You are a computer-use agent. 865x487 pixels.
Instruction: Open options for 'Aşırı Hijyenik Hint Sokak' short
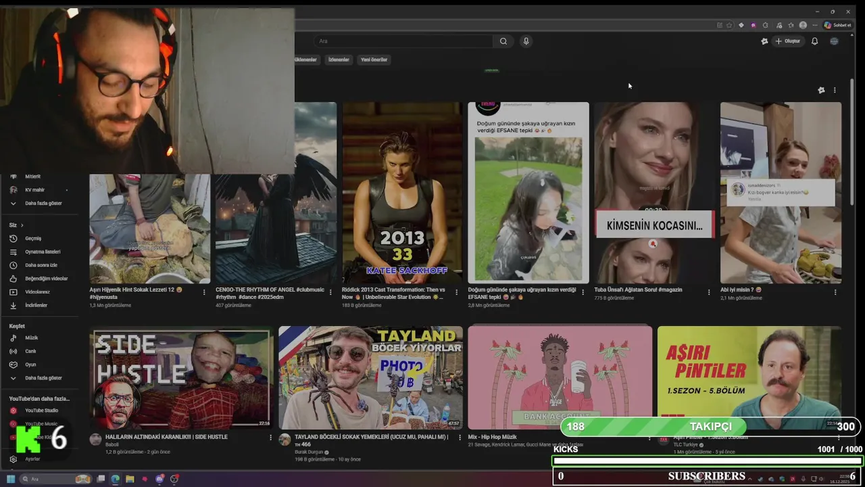point(204,292)
